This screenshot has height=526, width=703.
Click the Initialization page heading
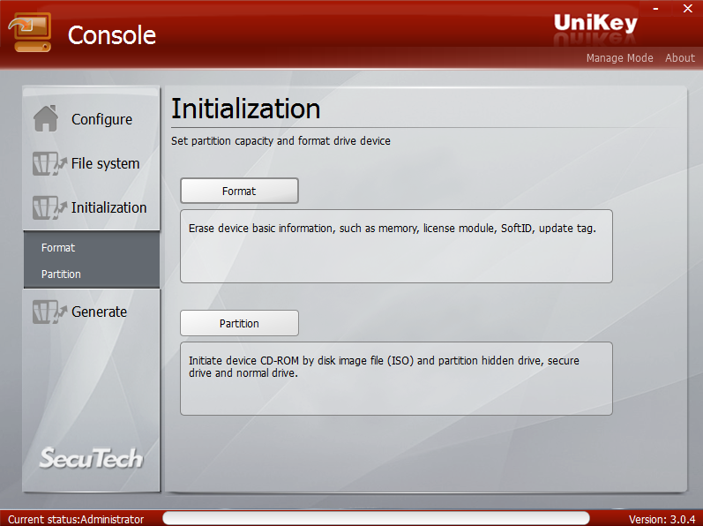[x=246, y=109]
